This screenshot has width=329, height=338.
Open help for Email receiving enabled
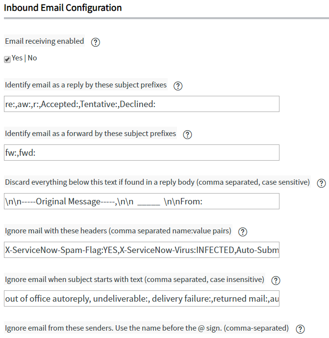click(x=96, y=42)
